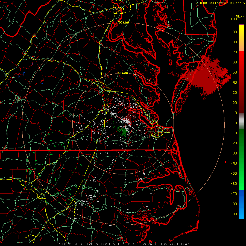Click the positive 70 knot scale value
This screenshot has width=246, height=246.
[x=235, y=52]
